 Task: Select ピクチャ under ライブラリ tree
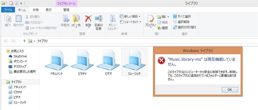[x=15, y=92]
